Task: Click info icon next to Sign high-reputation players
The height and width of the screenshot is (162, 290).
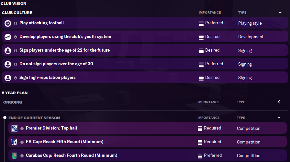Action: 16,78
